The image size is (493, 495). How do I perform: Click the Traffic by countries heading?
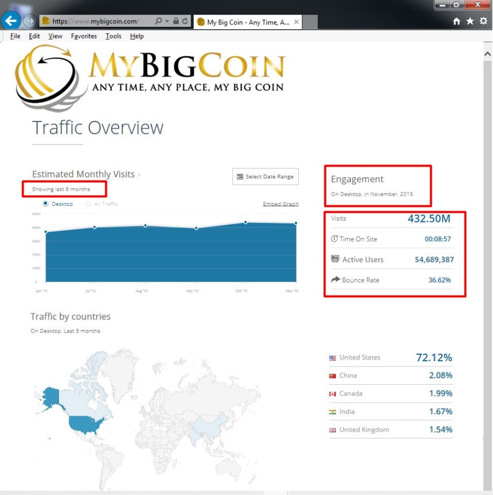point(71,317)
